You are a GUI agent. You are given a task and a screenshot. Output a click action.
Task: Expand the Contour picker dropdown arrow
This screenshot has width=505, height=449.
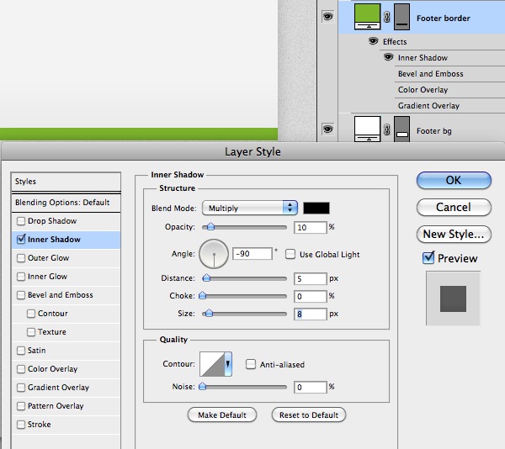coord(228,364)
